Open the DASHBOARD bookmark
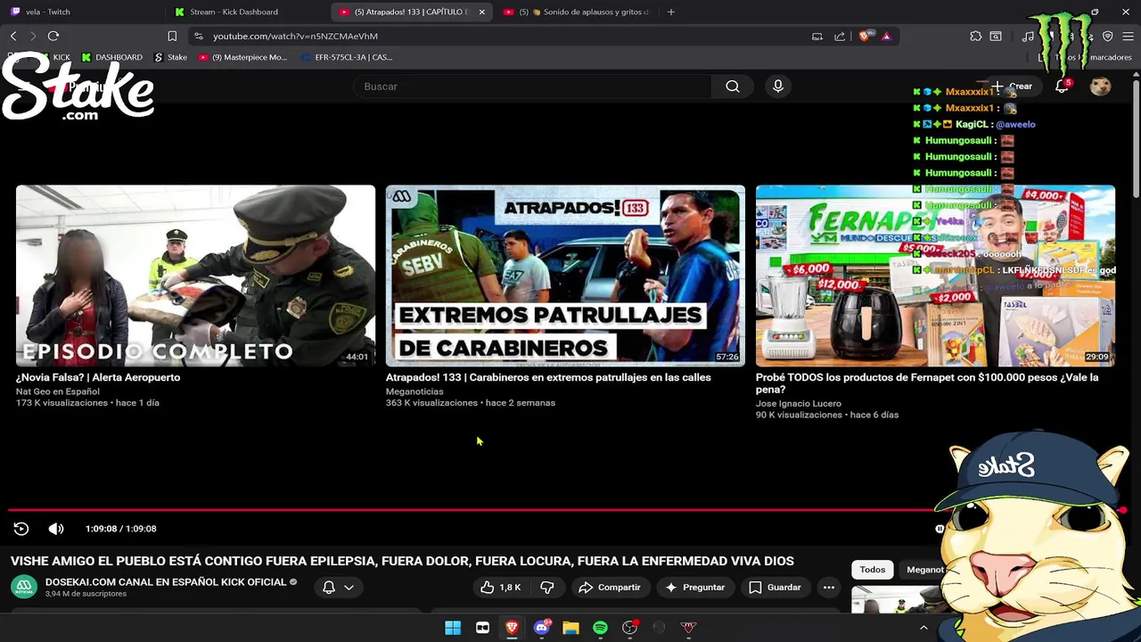 (112, 57)
